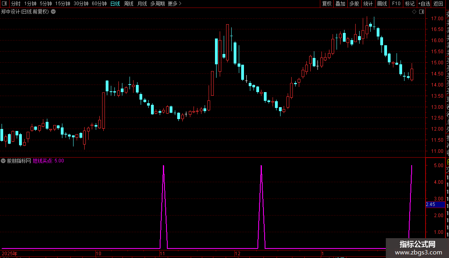Open the circle dropdown next to 股朋指标网
The height and width of the screenshot is (258, 449).
coord(3,161)
